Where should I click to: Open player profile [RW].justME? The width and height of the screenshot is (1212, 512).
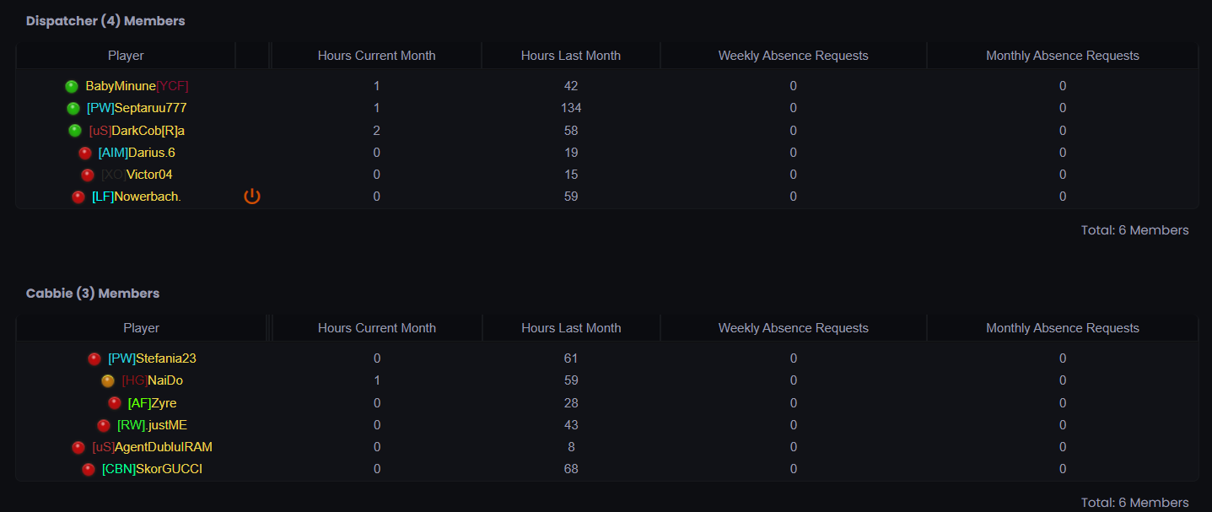pos(153,425)
